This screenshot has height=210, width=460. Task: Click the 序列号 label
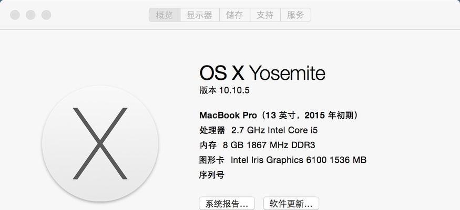(x=212, y=175)
